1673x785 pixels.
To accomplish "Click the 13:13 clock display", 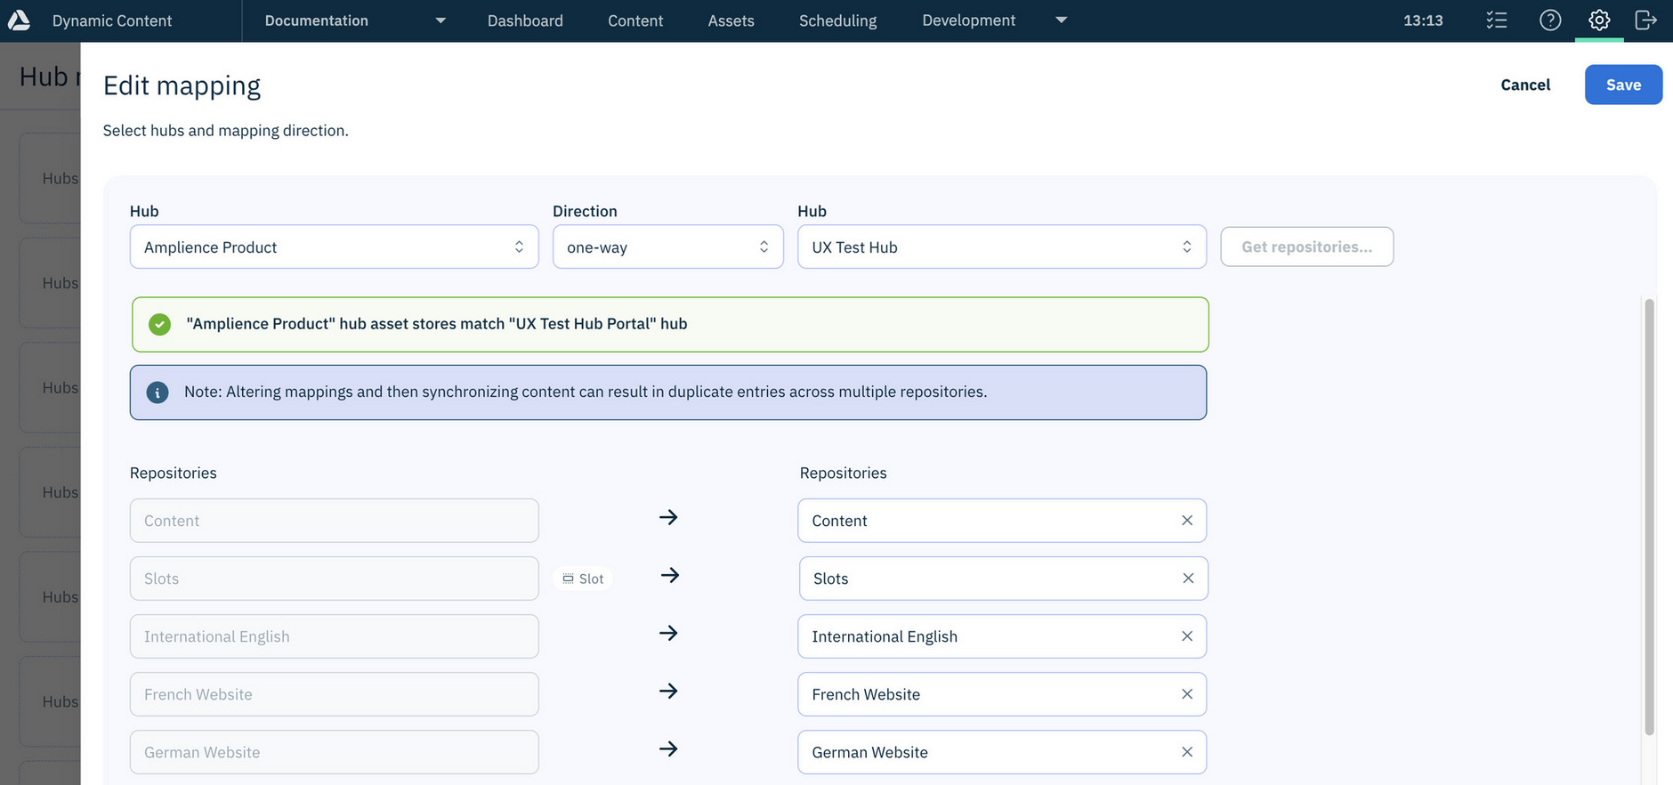I will pos(1423,20).
